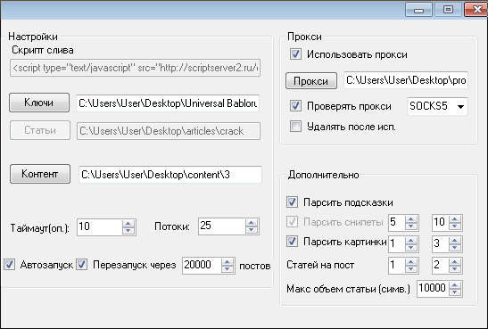
Task: Increase Парсить снипеты minimum value 5
Action: [410, 219]
